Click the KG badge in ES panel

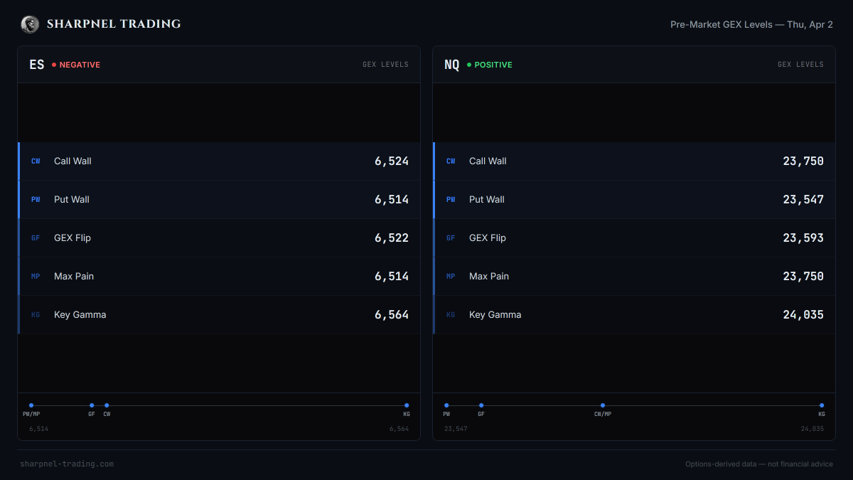[36, 315]
